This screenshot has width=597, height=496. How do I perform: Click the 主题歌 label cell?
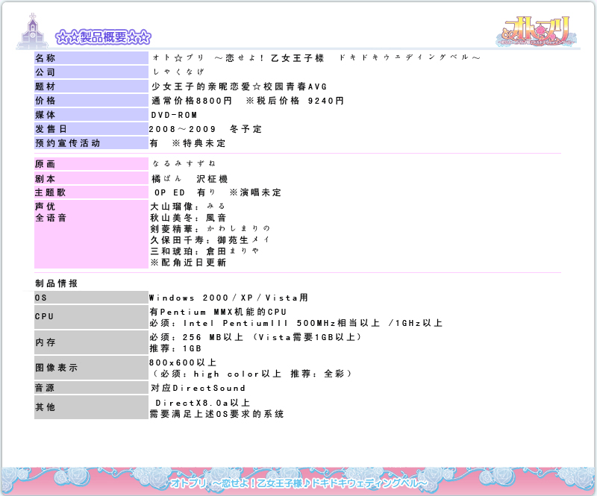click(91, 192)
